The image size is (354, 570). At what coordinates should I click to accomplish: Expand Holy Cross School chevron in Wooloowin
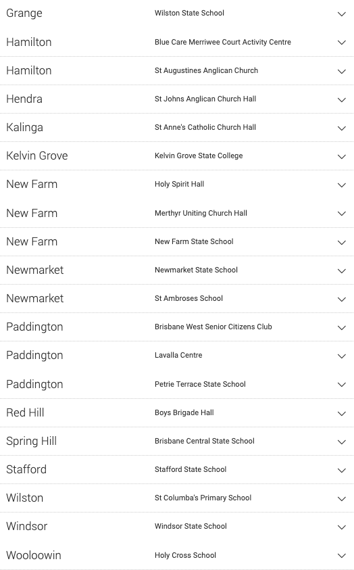point(342,555)
